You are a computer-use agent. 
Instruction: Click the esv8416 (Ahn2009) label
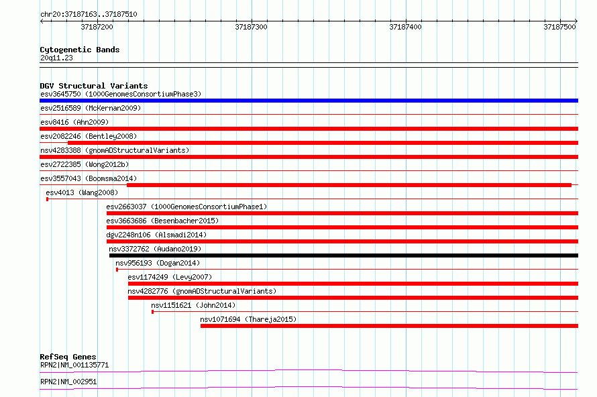pyautogui.click(x=74, y=122)
